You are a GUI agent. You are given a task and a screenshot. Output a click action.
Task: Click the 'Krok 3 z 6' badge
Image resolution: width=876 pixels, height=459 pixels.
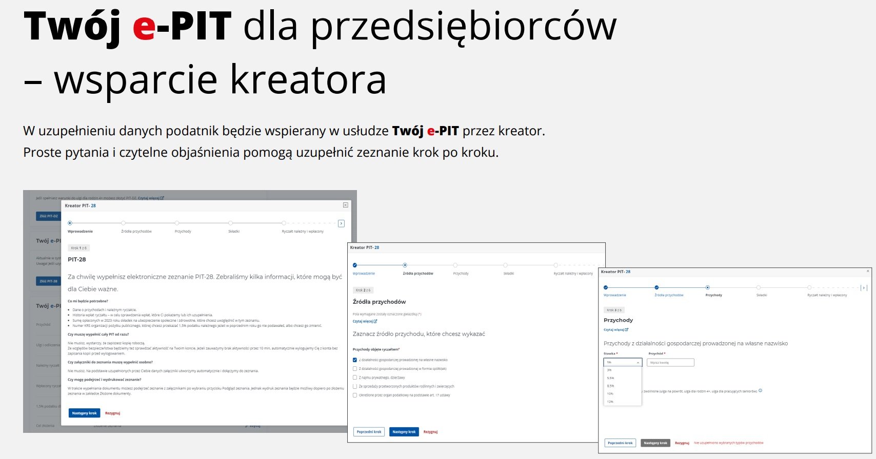(614, 310)
